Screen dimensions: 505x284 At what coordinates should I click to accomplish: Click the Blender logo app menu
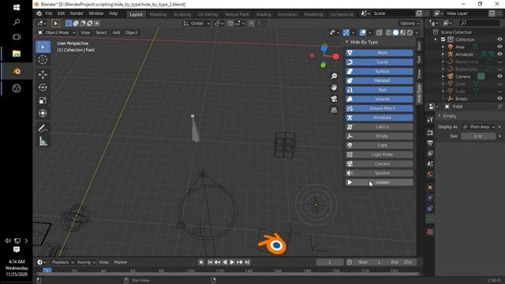(39, 13)
